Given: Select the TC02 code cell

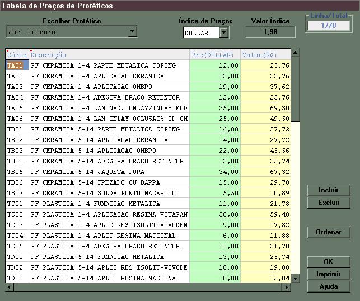Looking at the screenshot, I should point(17,214).
